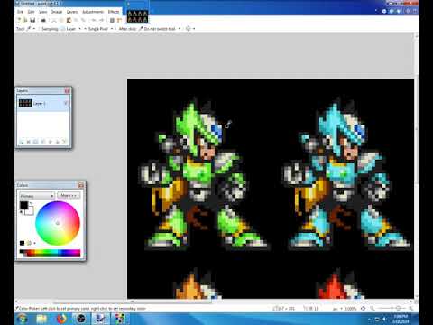Click Move Layer Down icon in Layers panel

click(57, 142)
